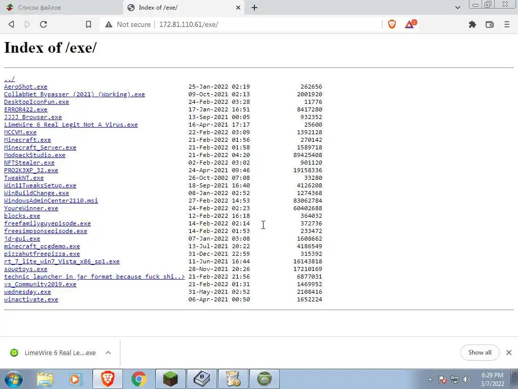Click the technic_launcher_in_jar_format link
This screenshot has width=518, height=389.
point(95,277)
